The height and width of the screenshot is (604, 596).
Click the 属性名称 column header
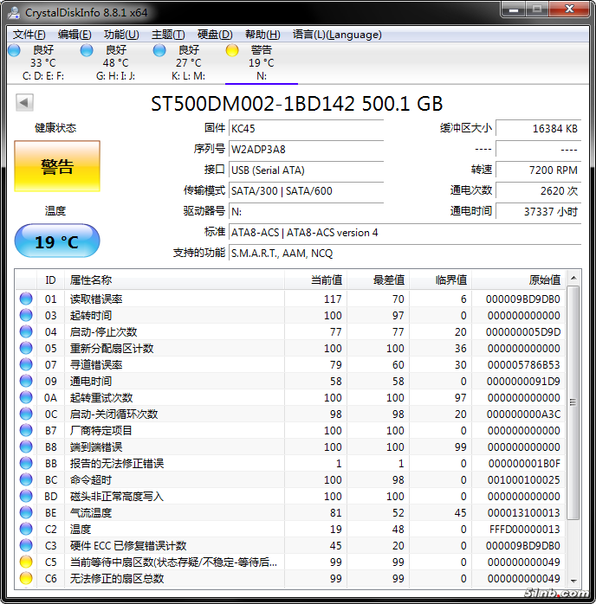click(x=174, y=280)
